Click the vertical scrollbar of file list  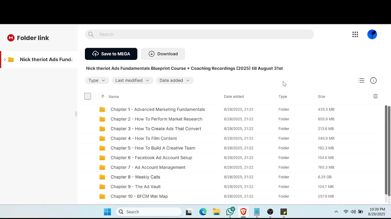[x=386, y=151]
